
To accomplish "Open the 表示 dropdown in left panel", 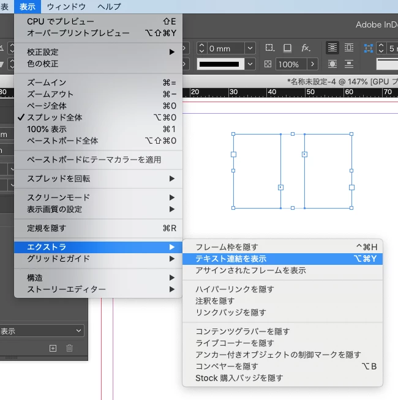I will pos(42,331).
